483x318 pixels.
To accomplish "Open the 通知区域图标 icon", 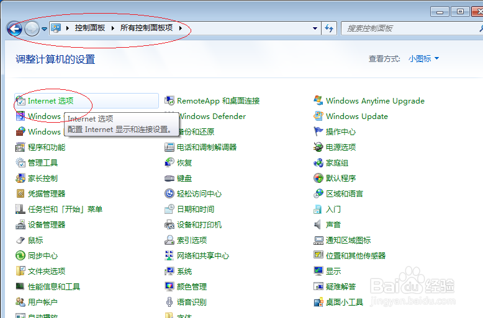I will pos(318,240).
